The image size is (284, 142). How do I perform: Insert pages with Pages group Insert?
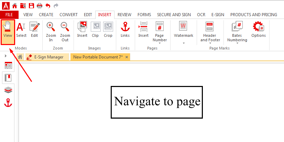click(143, 30)
